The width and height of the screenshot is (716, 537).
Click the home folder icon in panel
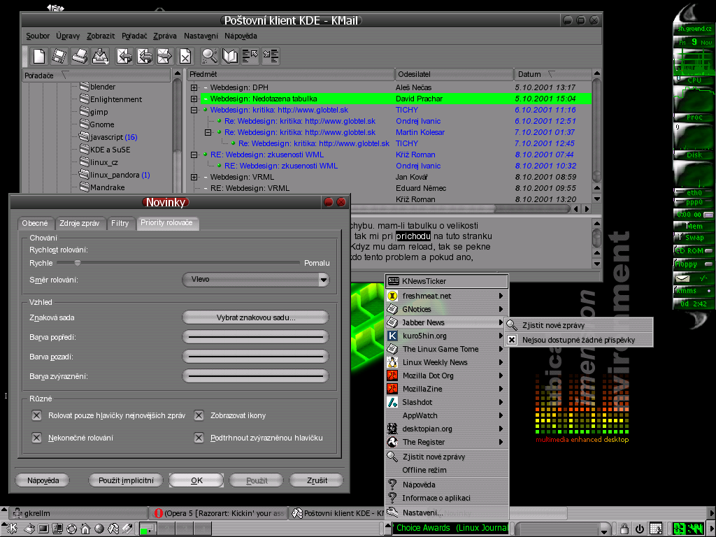[85, 529]
